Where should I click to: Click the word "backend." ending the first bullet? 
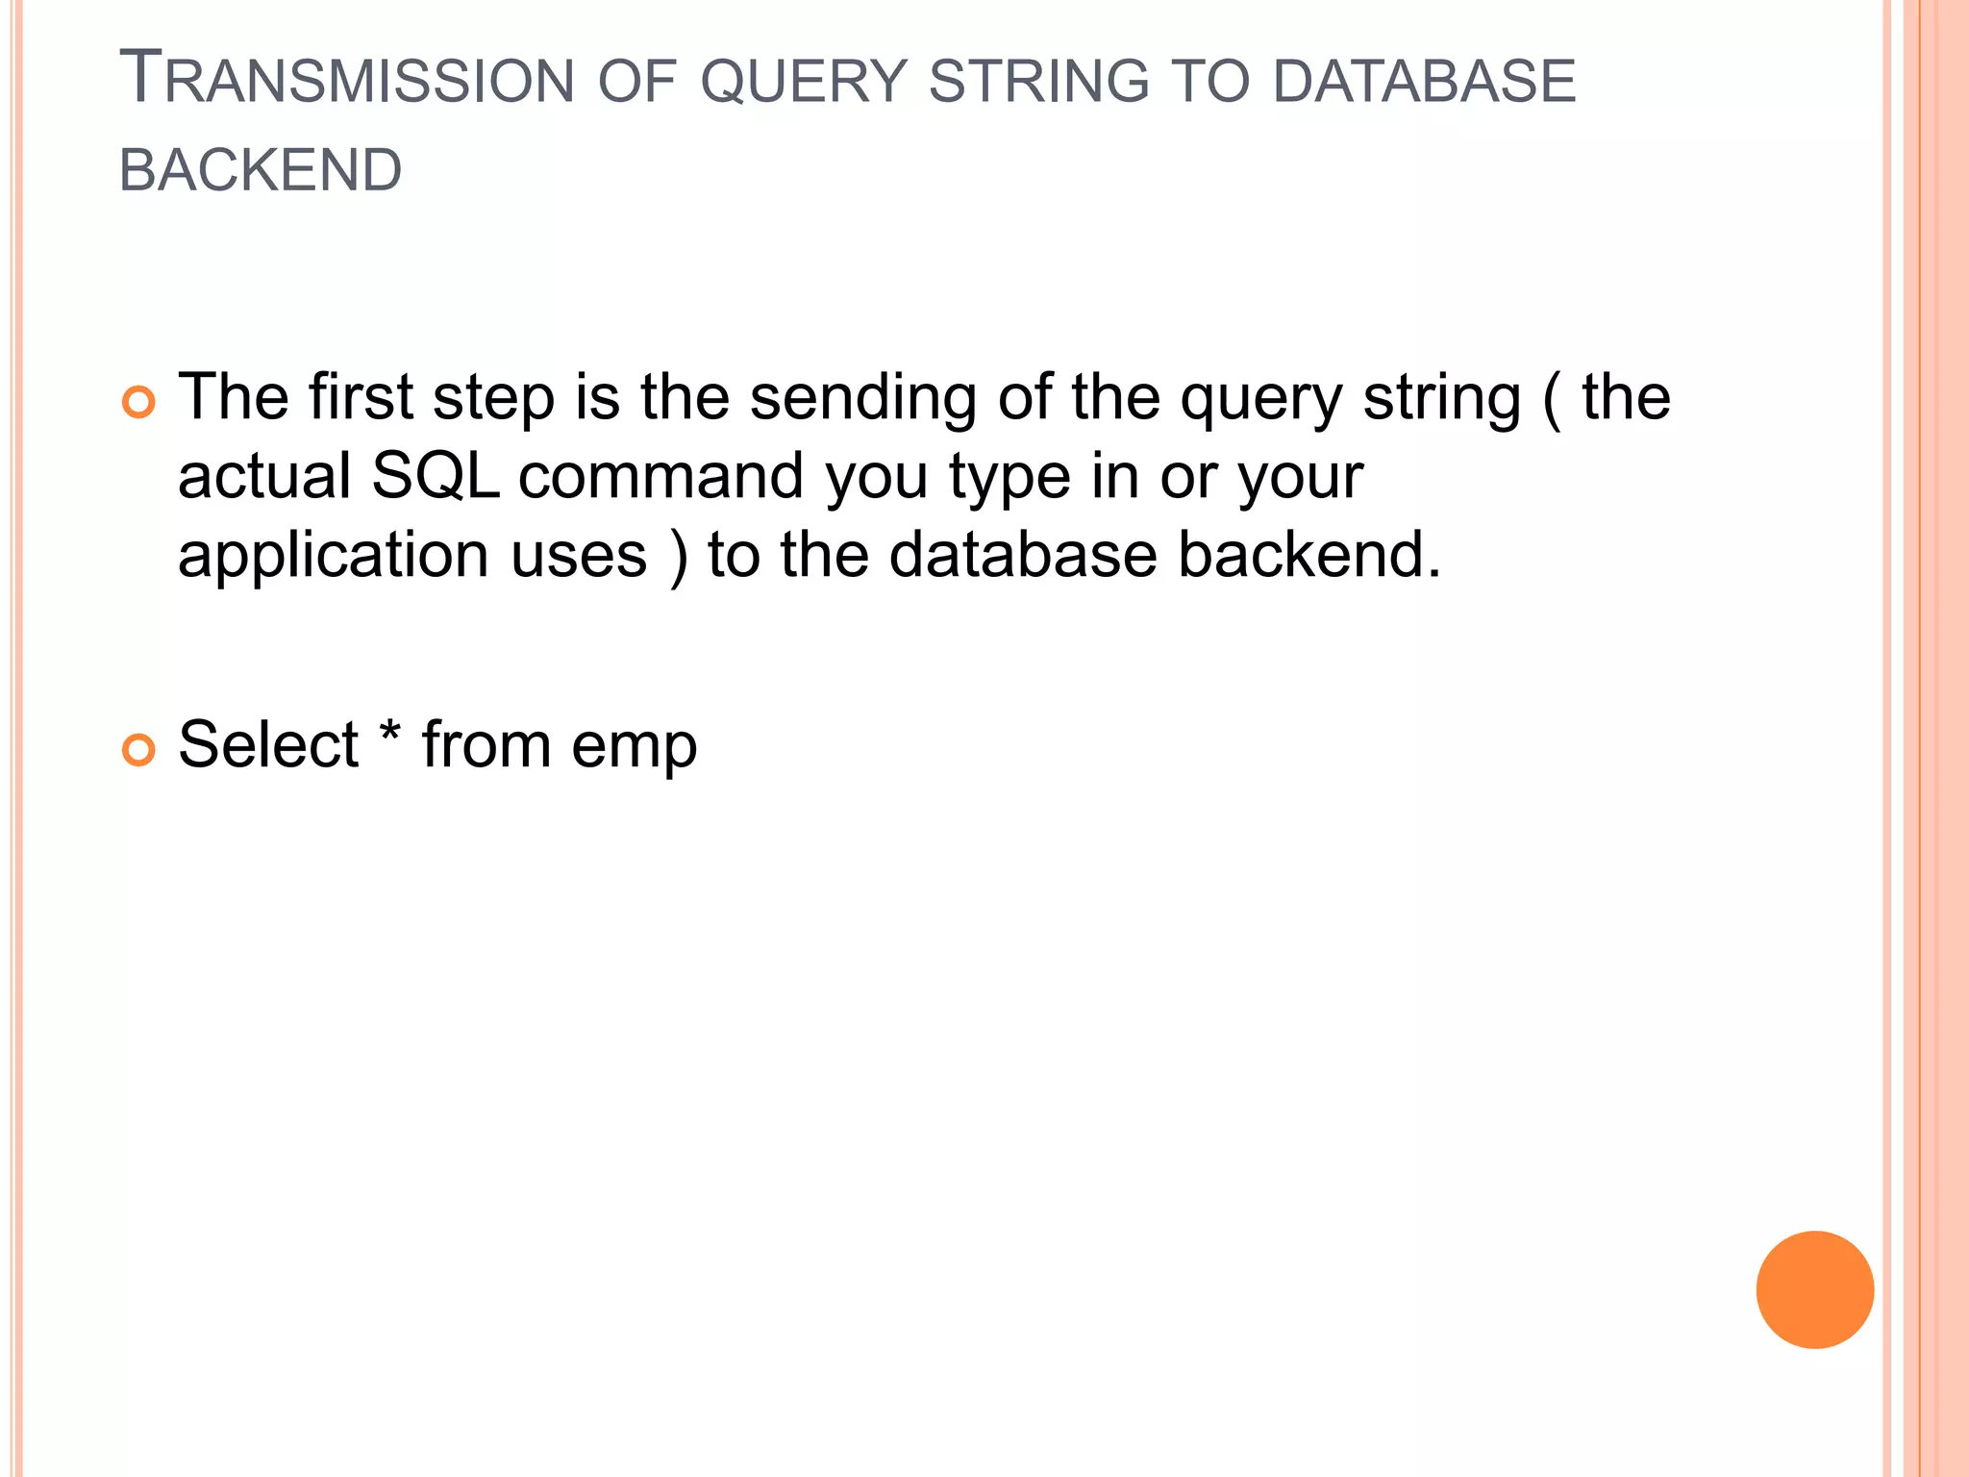tap(1309, 555)
